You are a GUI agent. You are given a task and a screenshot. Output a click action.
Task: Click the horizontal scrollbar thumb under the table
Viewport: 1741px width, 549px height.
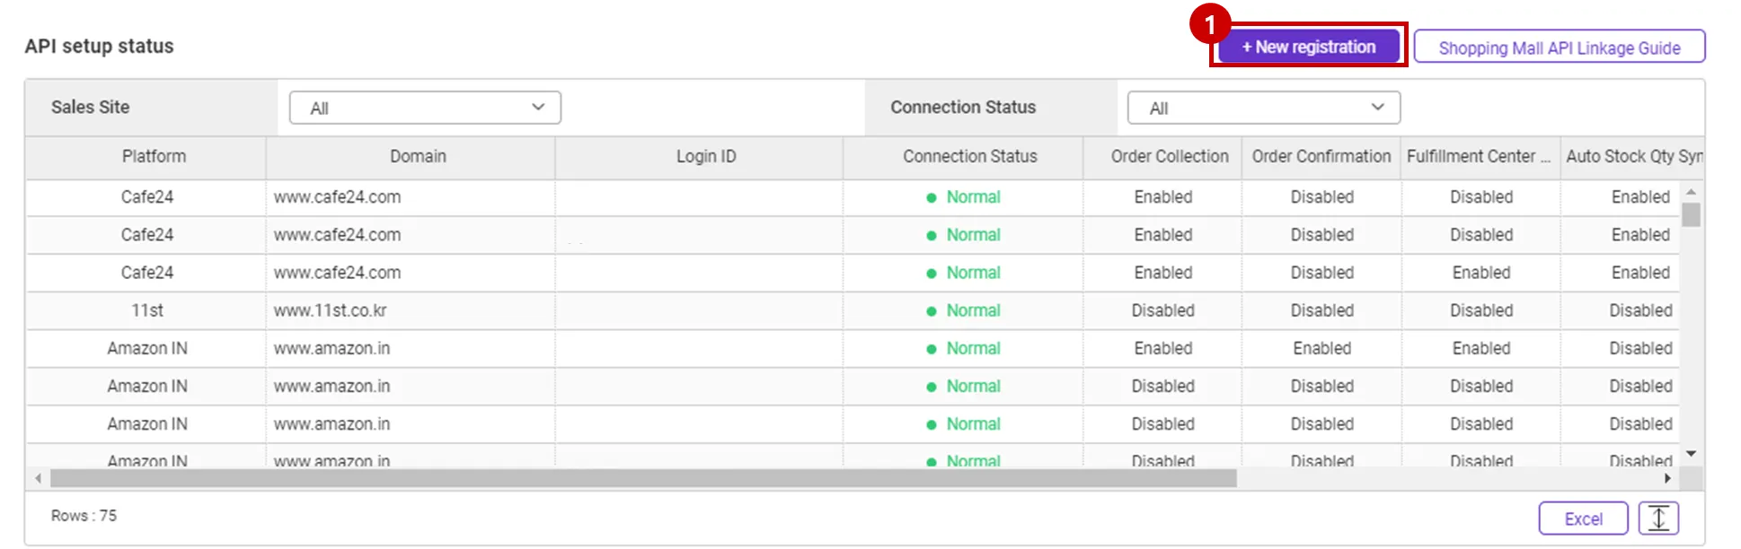[x=643, y=479]
